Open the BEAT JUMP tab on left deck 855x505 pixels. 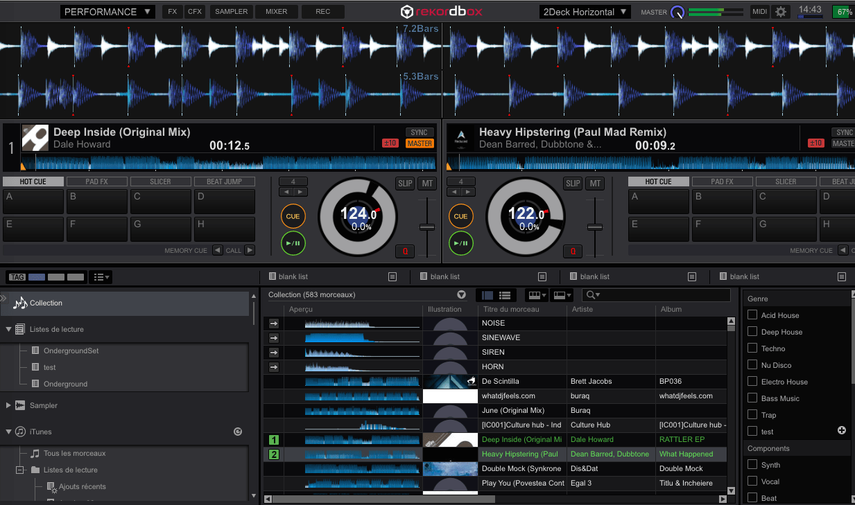[x=225, y=181]
